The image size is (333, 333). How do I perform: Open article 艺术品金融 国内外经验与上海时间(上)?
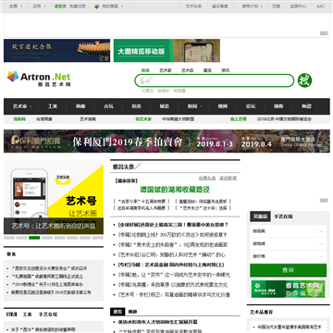coord(171,265)
